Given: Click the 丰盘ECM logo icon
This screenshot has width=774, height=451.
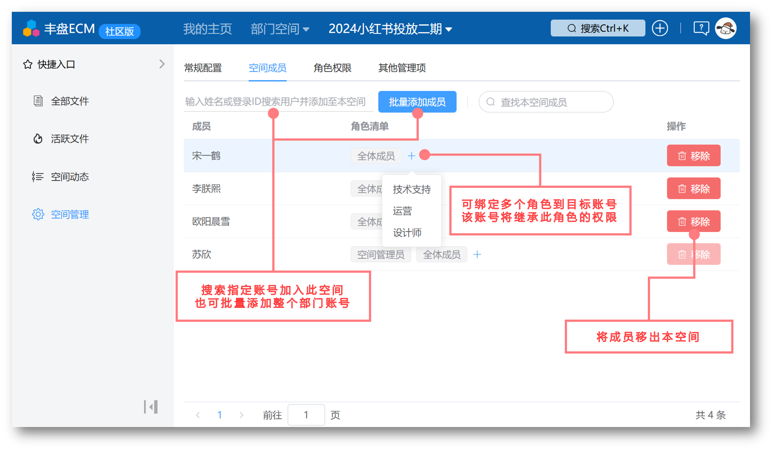Looking at the screenshot, I should (31, 28).
